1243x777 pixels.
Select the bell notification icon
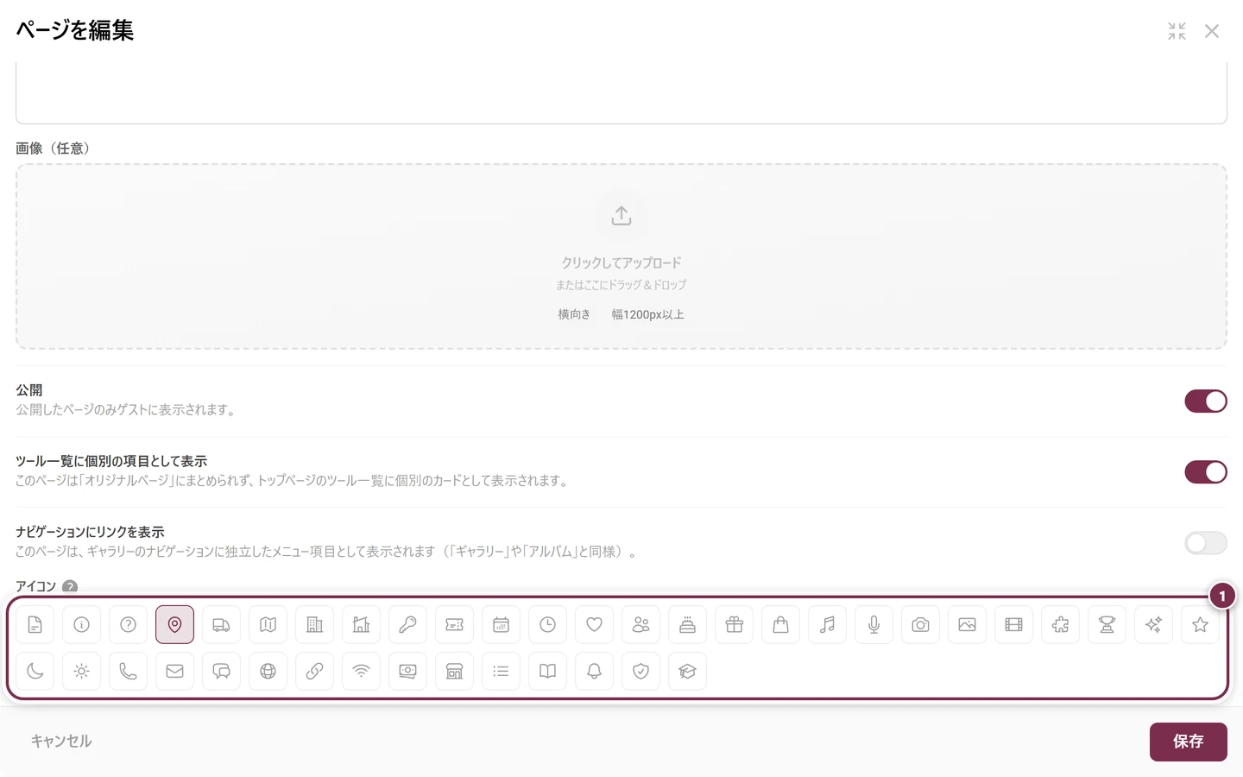click(594, 671)
